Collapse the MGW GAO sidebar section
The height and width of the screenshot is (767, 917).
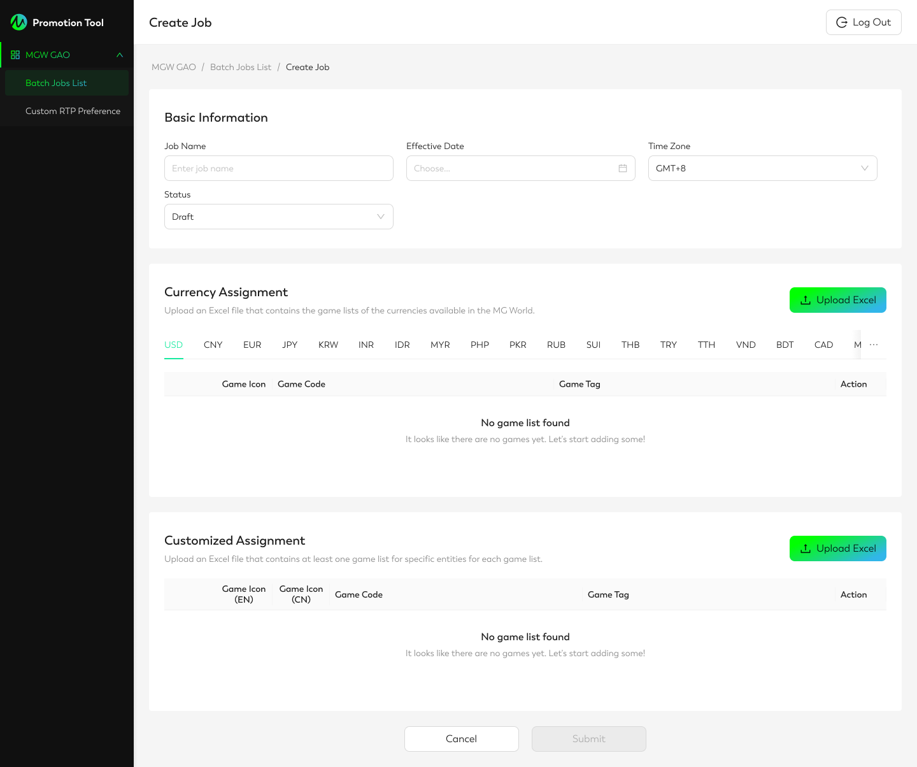click(x=120, y=55)
